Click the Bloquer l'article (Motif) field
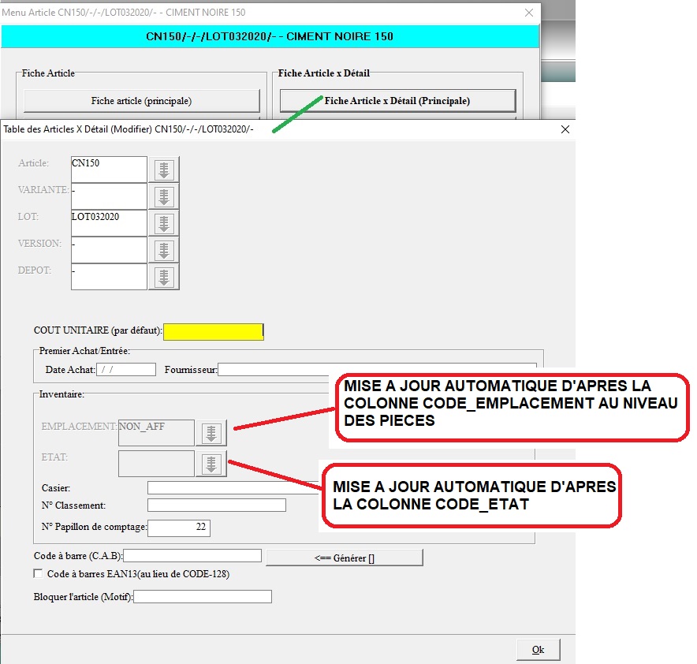 pyautogui.click(x=203, y=597)
